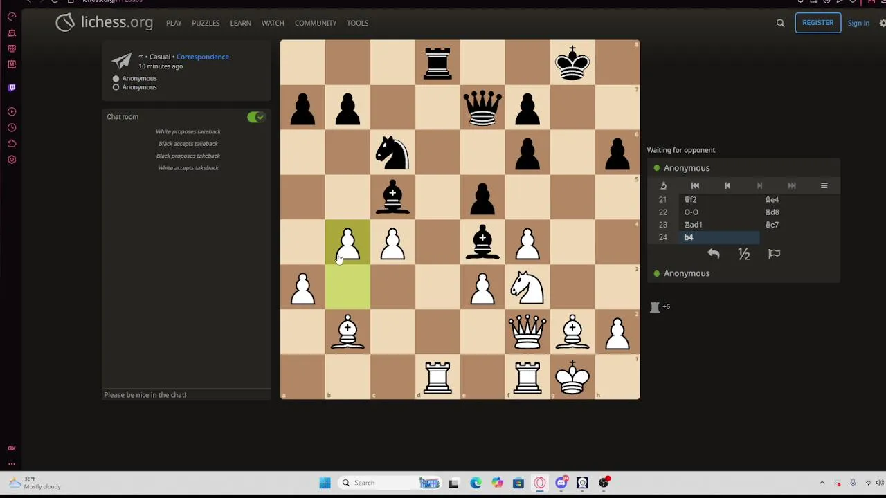Open the Opera sidebar extensions cube
886x498 pixels.
coord(12,144)
